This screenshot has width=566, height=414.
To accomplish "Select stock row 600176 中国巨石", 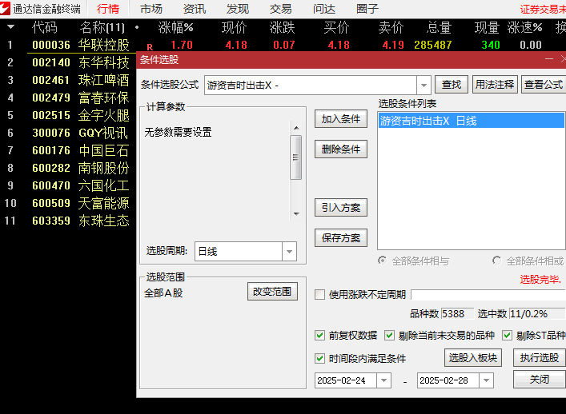I will [x=68, y=150].
